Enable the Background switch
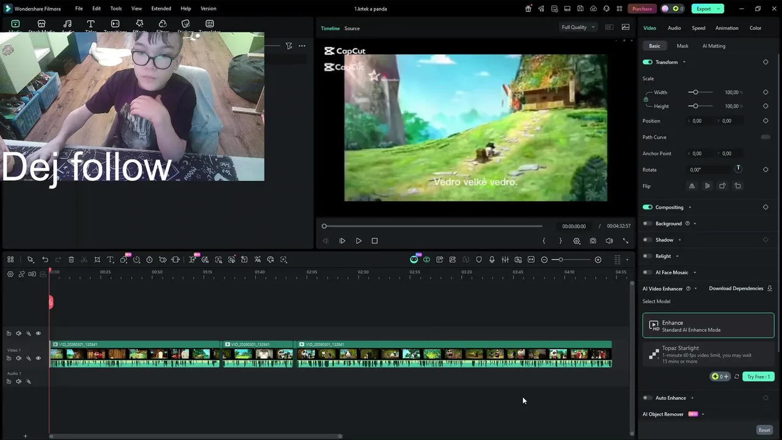The height and width of the screenshot is (440, 782). pos(648,224)
